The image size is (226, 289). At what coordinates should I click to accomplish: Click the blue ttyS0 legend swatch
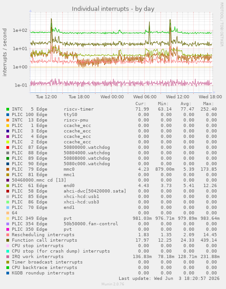coord(8,115)
